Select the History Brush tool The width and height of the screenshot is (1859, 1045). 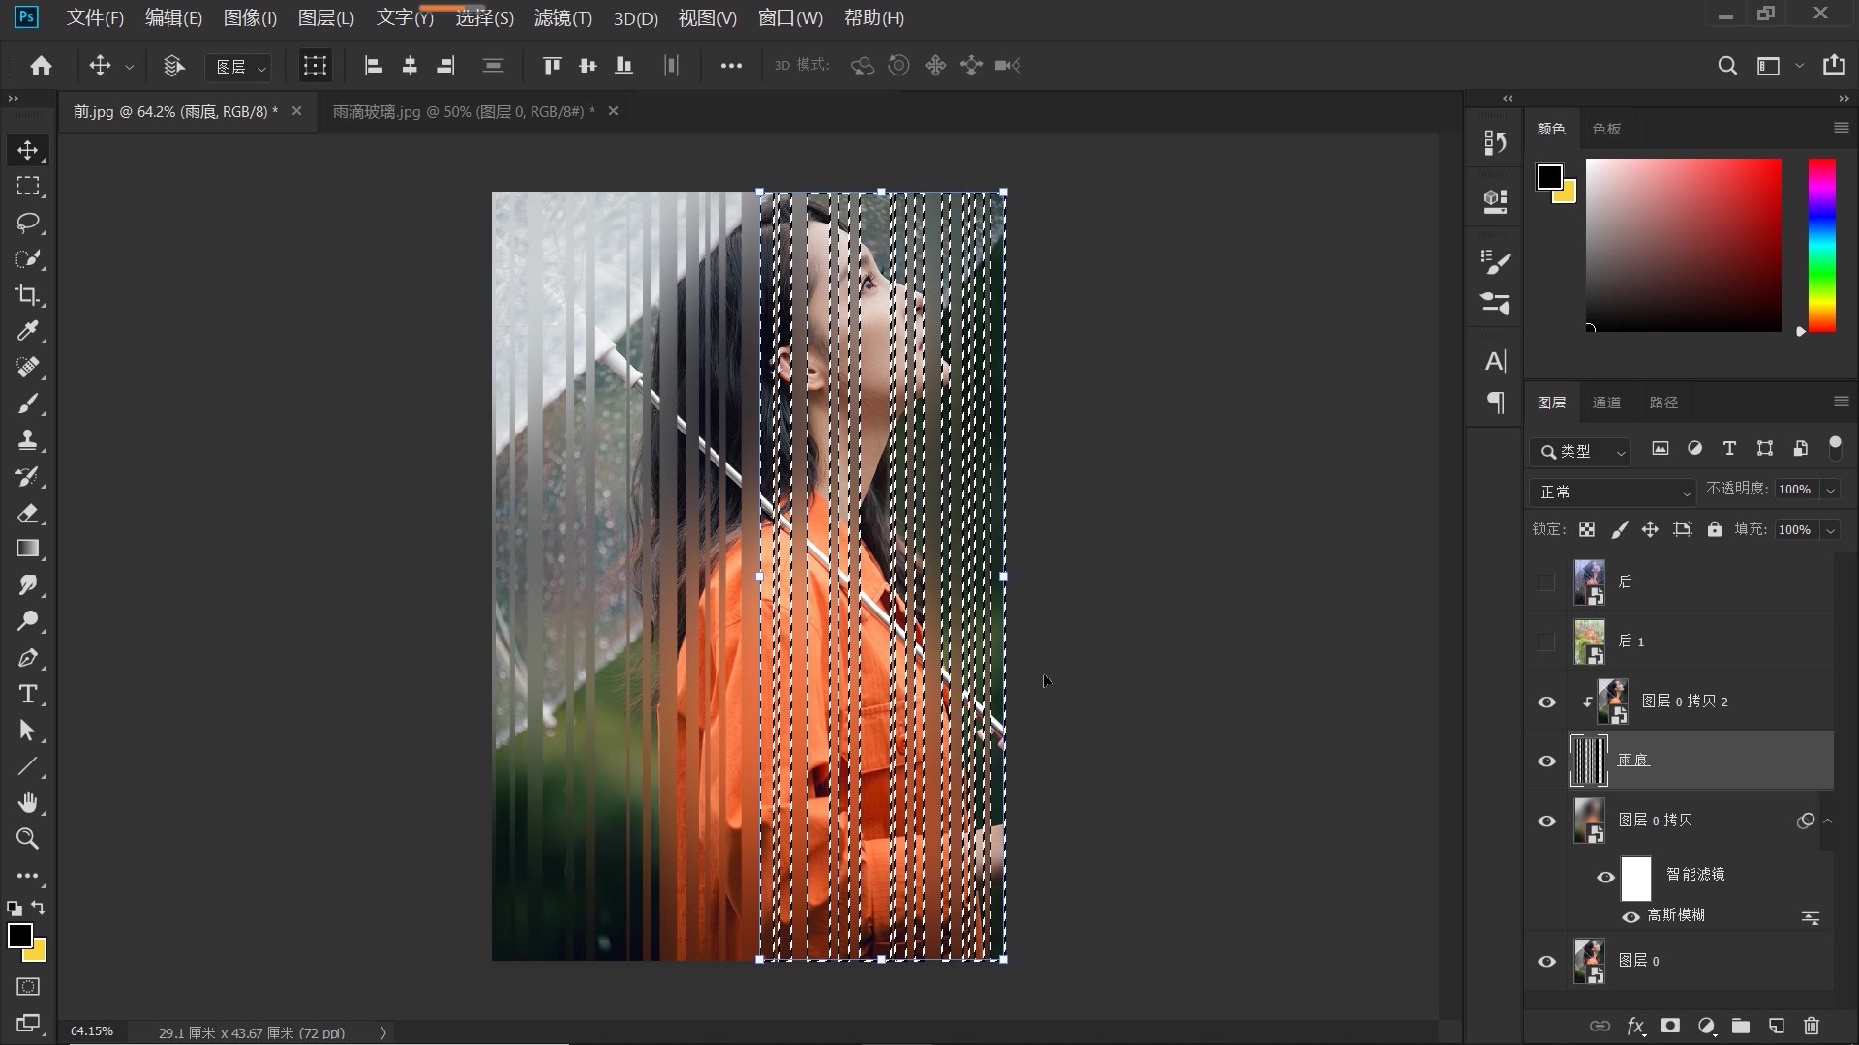point(27,476)
